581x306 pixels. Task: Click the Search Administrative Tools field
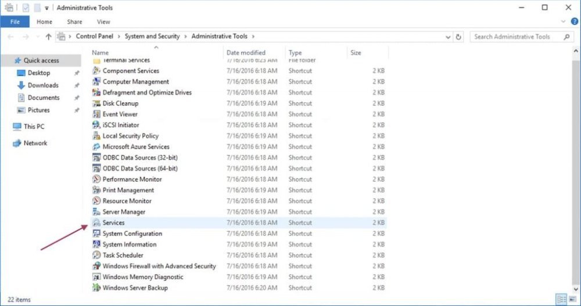click(x=517, y=37)
